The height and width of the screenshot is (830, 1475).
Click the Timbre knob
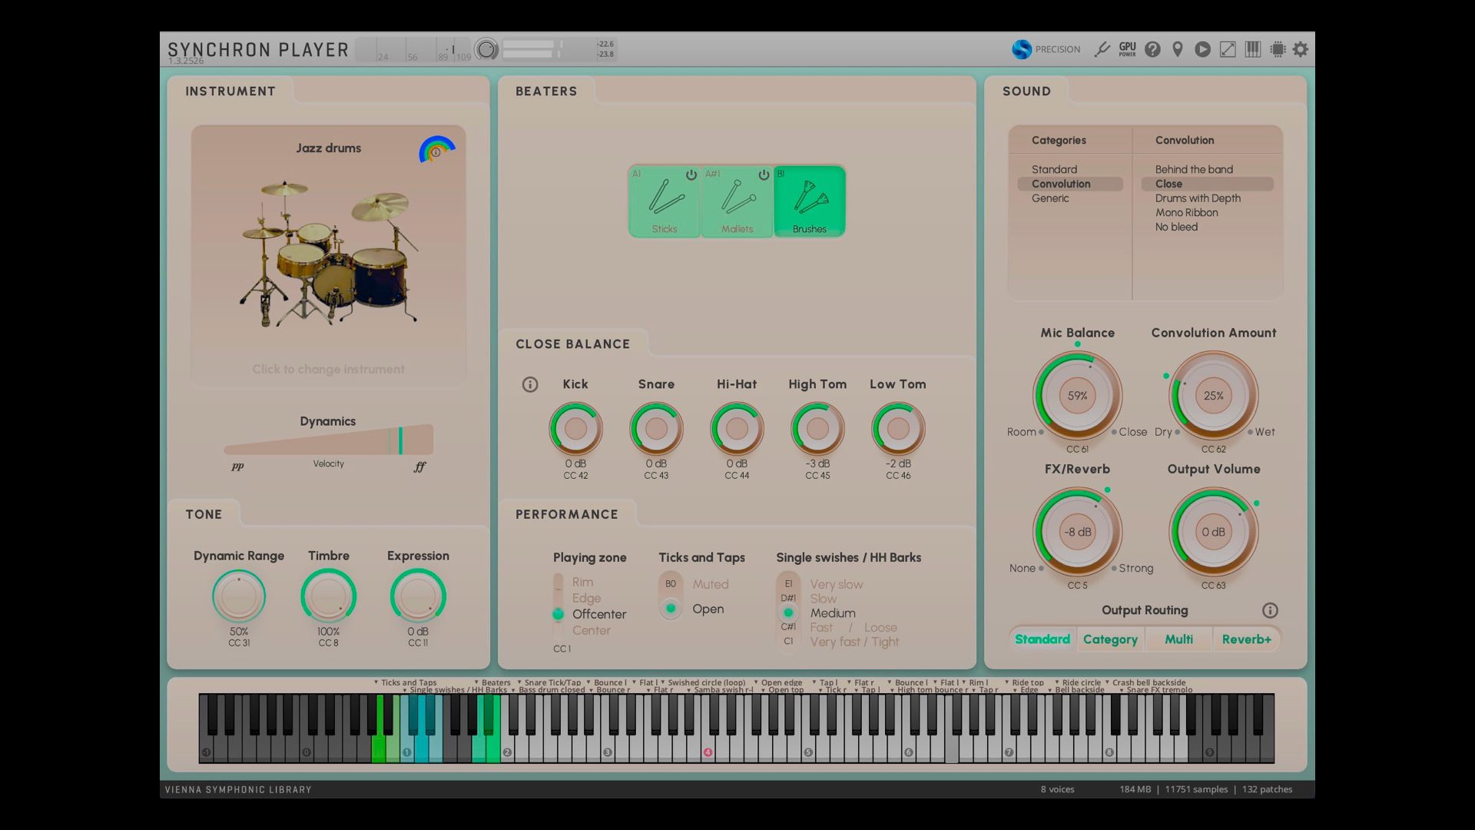(x=328, y=596)
